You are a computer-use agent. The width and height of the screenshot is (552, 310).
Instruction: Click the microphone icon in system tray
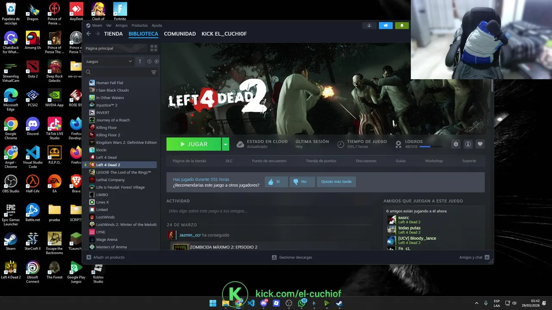[486, 303]
